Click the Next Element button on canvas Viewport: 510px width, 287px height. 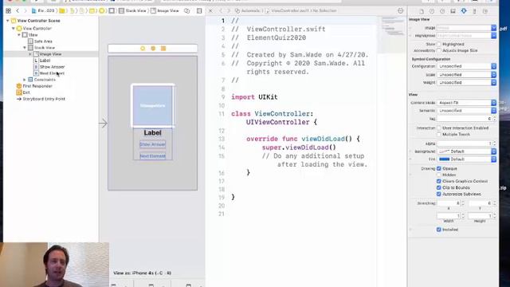click(x=152, y=156)
